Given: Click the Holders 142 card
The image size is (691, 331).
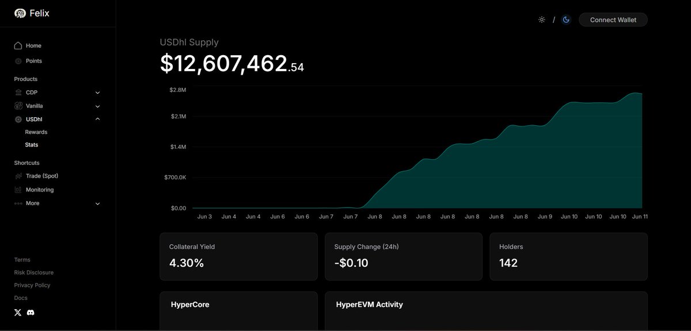Looking at the screenshot, I should tap(569, 256).
